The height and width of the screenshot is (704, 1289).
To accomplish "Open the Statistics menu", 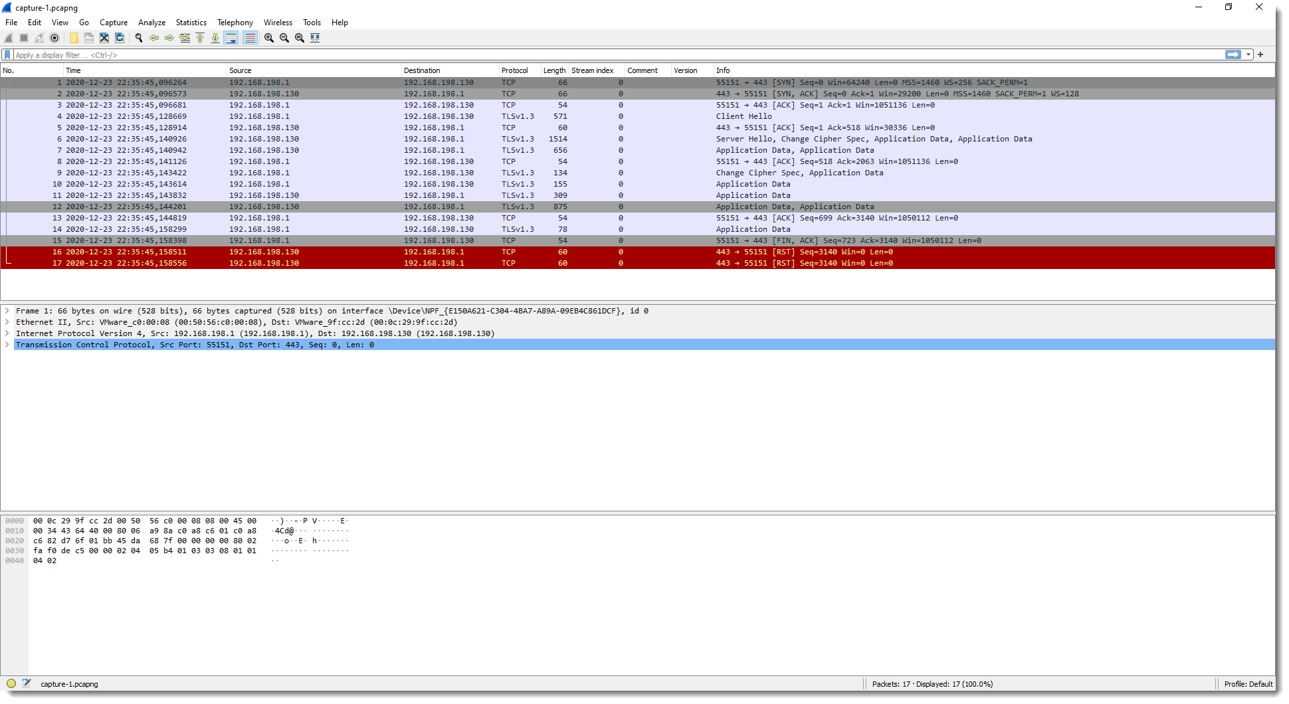I will tap(191, 23).
